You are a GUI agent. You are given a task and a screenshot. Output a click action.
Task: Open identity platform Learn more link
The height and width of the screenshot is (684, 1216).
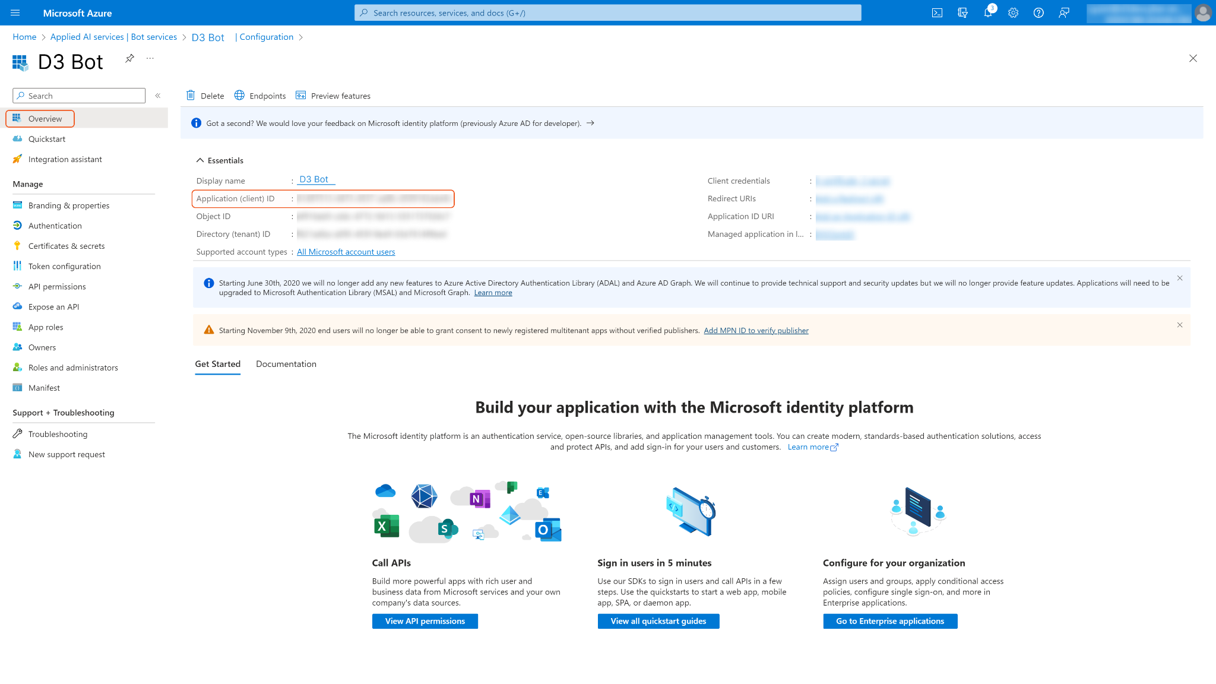coord(813,447)
